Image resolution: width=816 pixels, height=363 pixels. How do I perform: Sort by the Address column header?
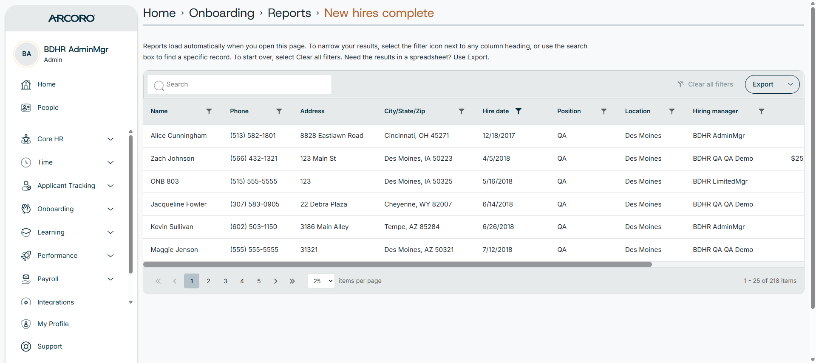[x=312, y=111]
